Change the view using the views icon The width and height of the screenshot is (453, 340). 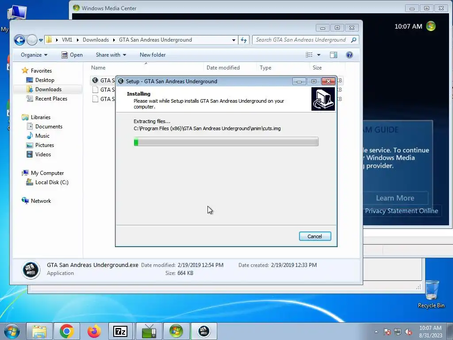pos(309,55)
